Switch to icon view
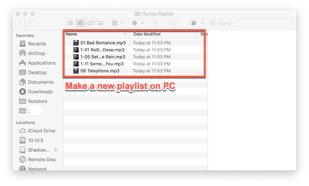Image resolution: width=309 pixels, height=186 pixels. 70,23
